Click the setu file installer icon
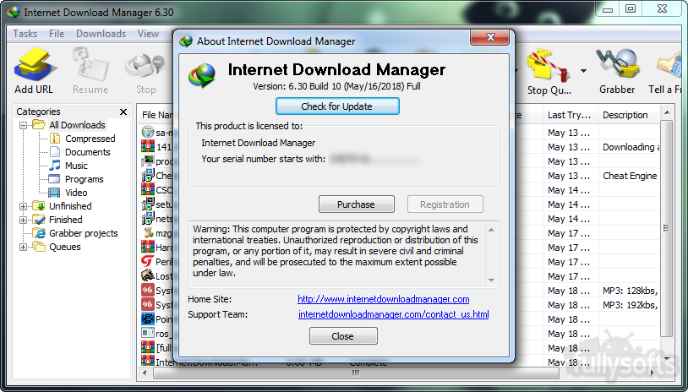Image resolution: width=688 pixels, height=392 pixels. pos(148,204)
